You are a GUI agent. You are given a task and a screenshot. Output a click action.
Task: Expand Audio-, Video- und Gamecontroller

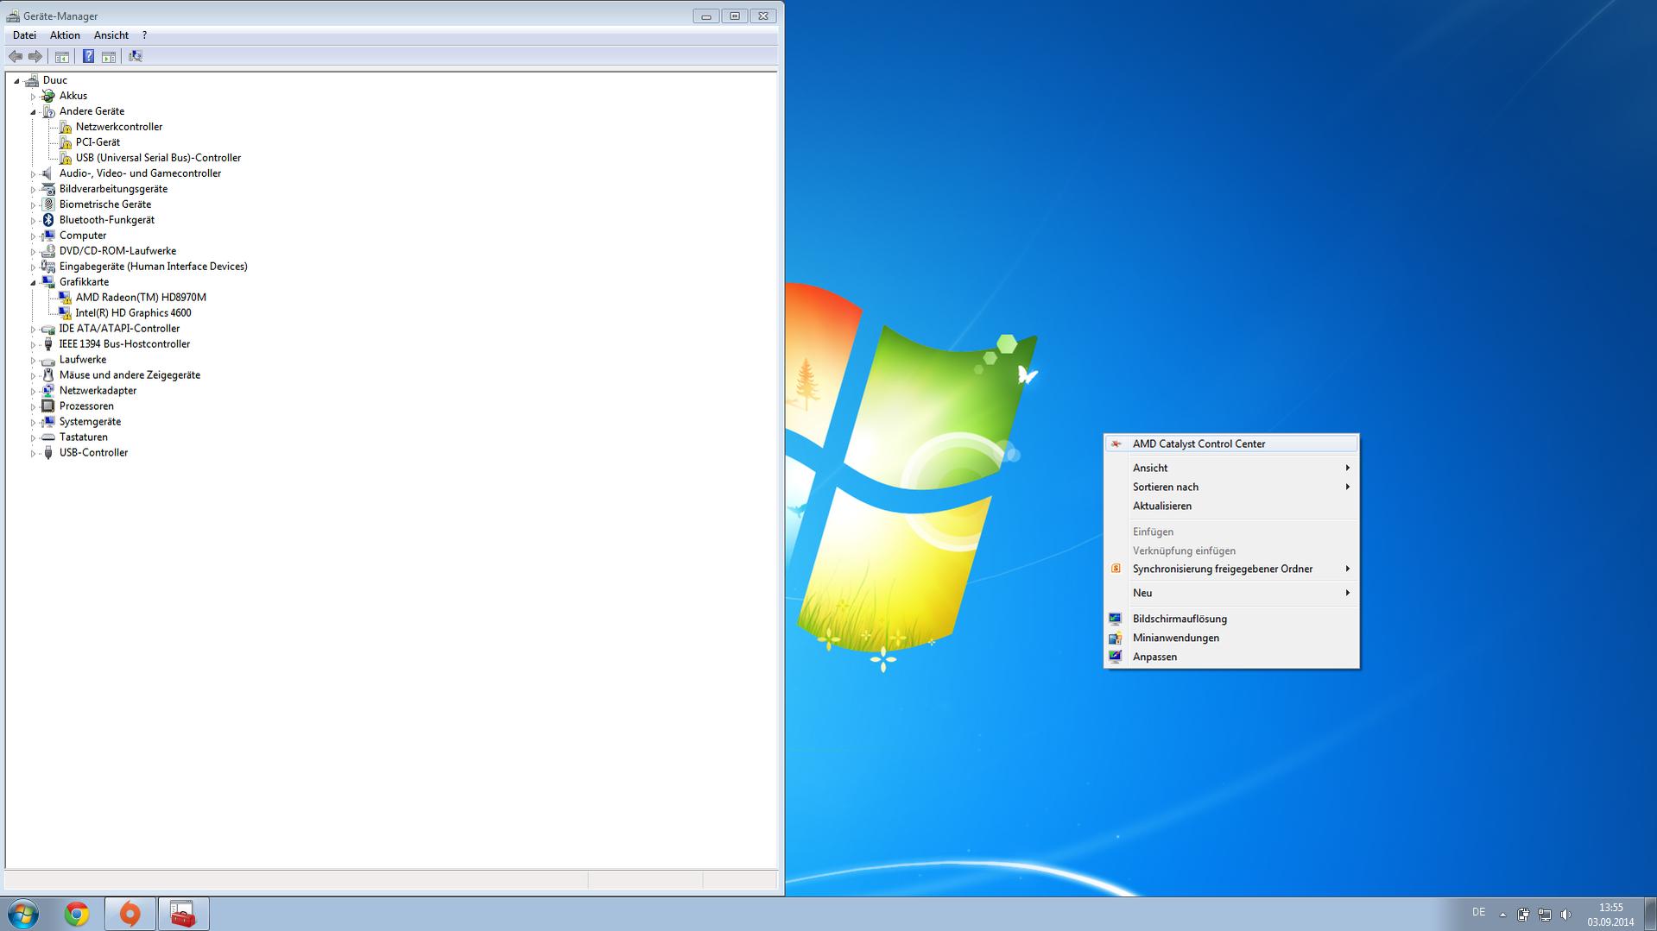pos(33,174)
